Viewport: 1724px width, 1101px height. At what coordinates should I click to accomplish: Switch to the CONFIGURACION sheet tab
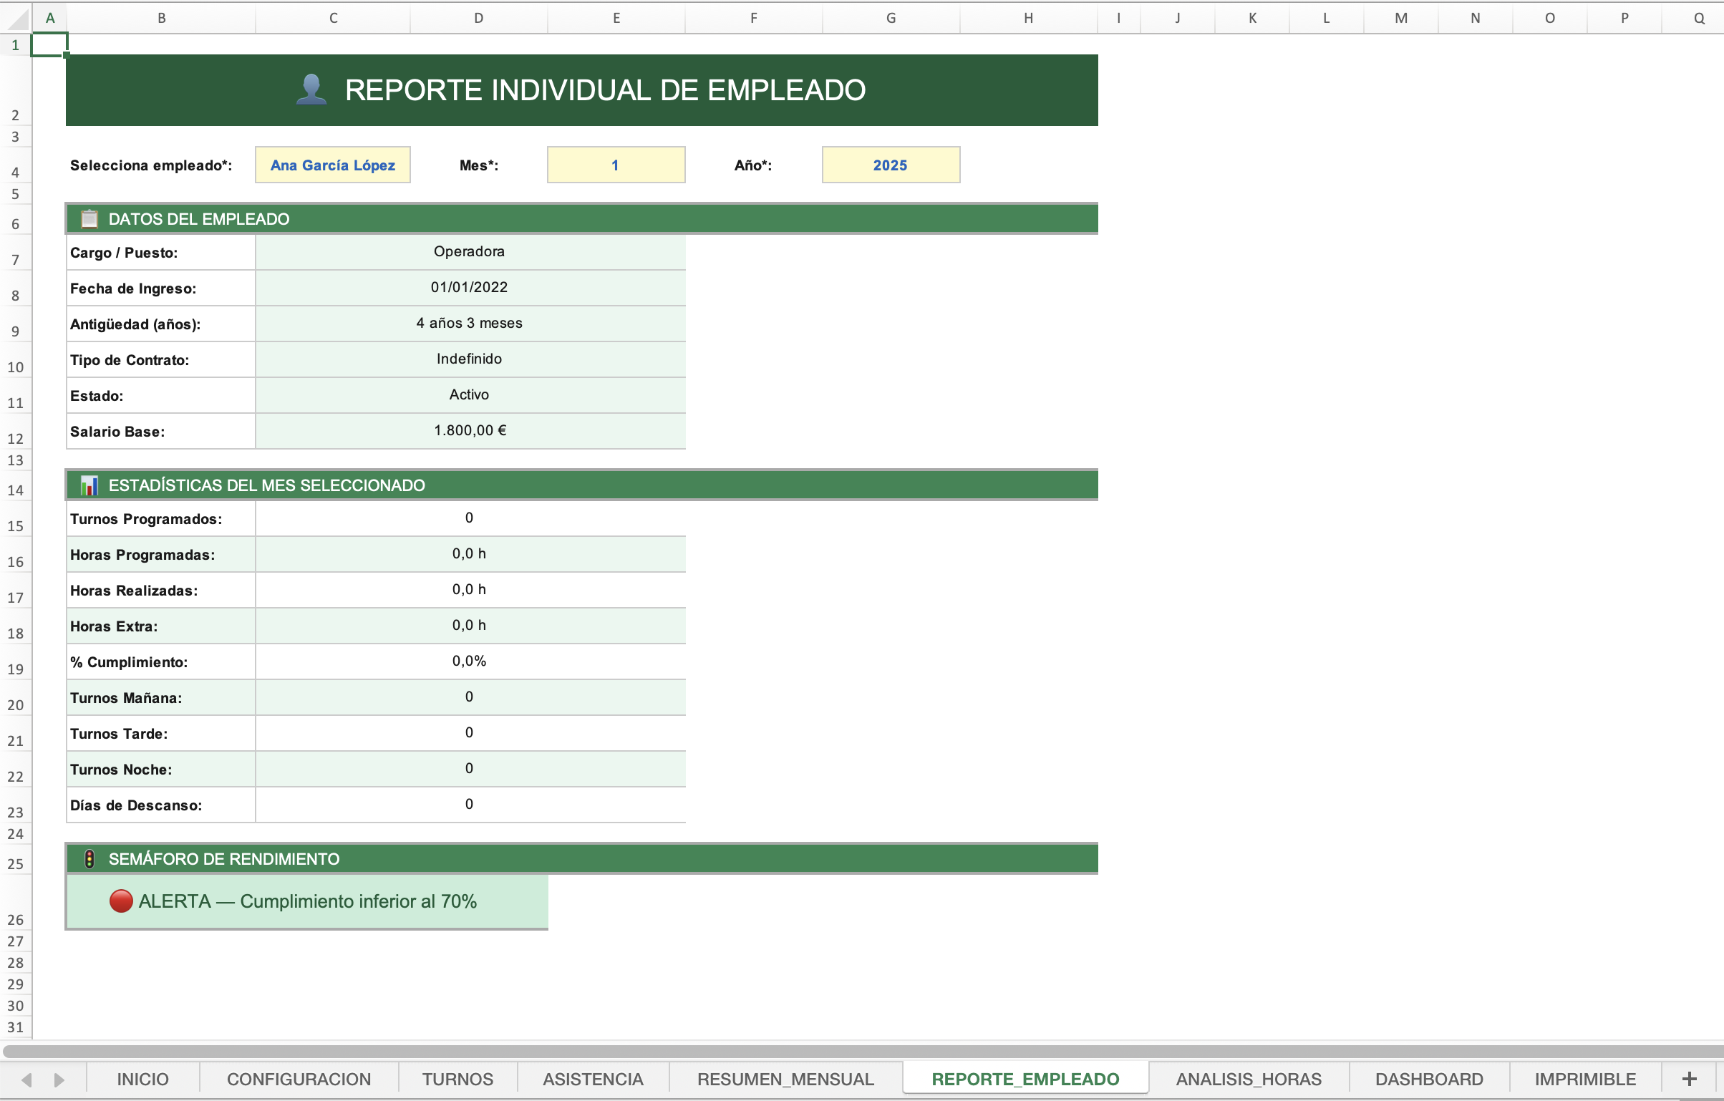[299, 1079]
